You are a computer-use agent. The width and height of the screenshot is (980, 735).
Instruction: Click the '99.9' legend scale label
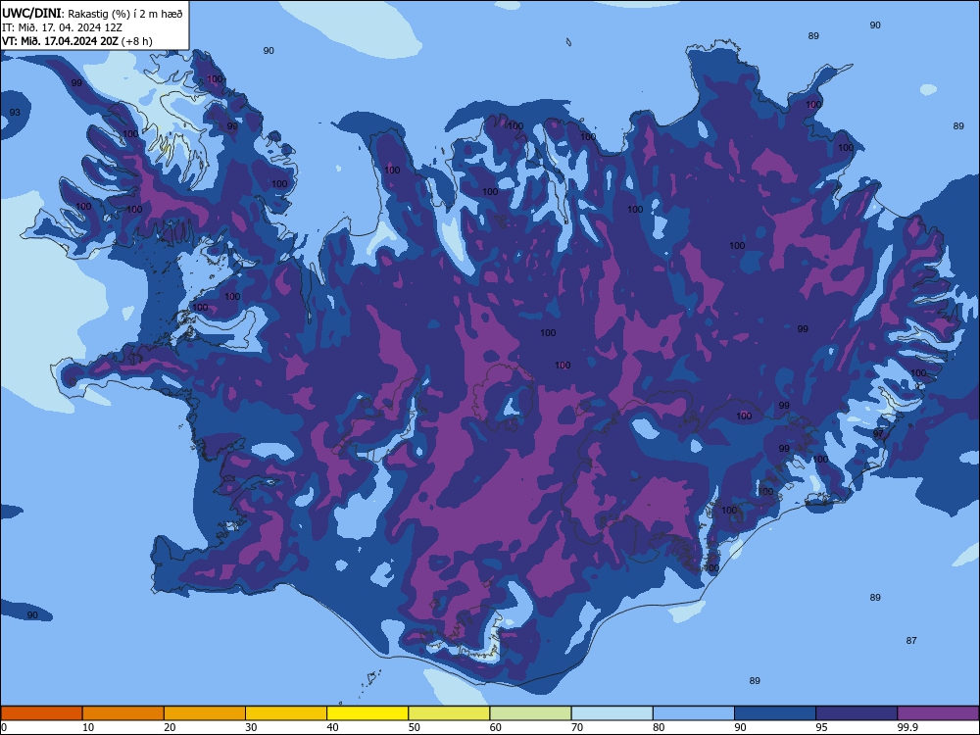pyautogui.click(x=907, y=727)
